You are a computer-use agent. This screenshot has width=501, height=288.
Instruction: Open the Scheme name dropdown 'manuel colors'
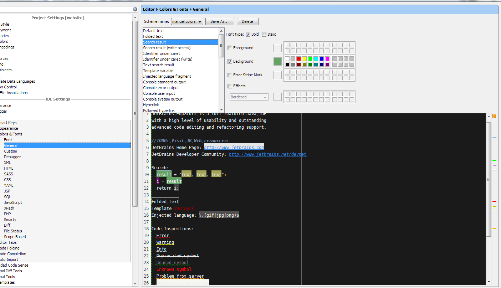point(187,22)
